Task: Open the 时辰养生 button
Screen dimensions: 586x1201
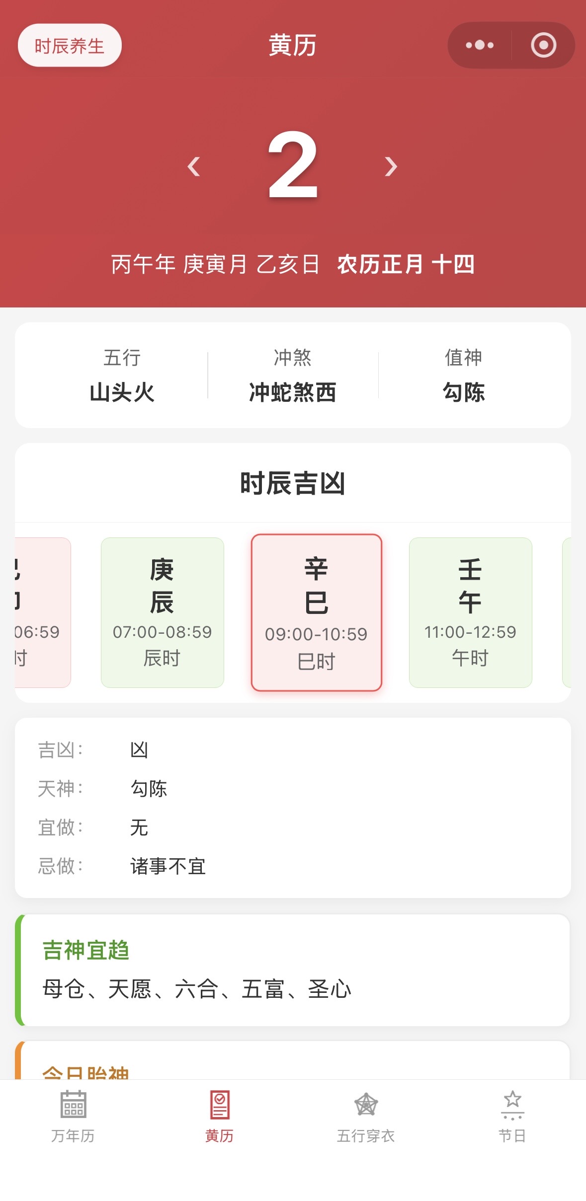Action: (x=70, y=46)
